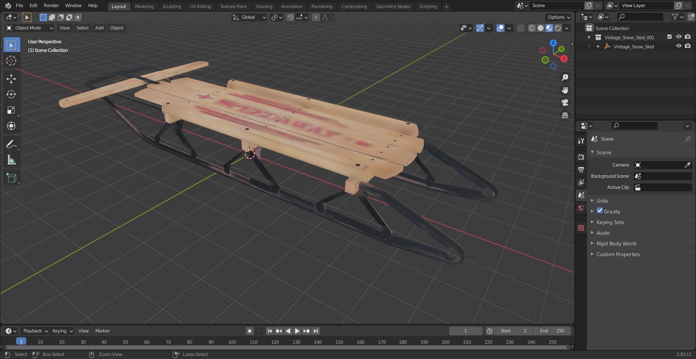Jump to the timeline start frame
Screen dimensions: 696x359
(x=270, y=331)
